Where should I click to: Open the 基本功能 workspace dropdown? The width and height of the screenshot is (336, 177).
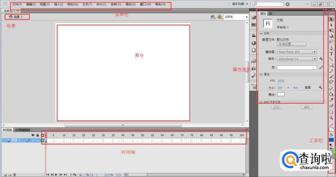click(240, 4)
